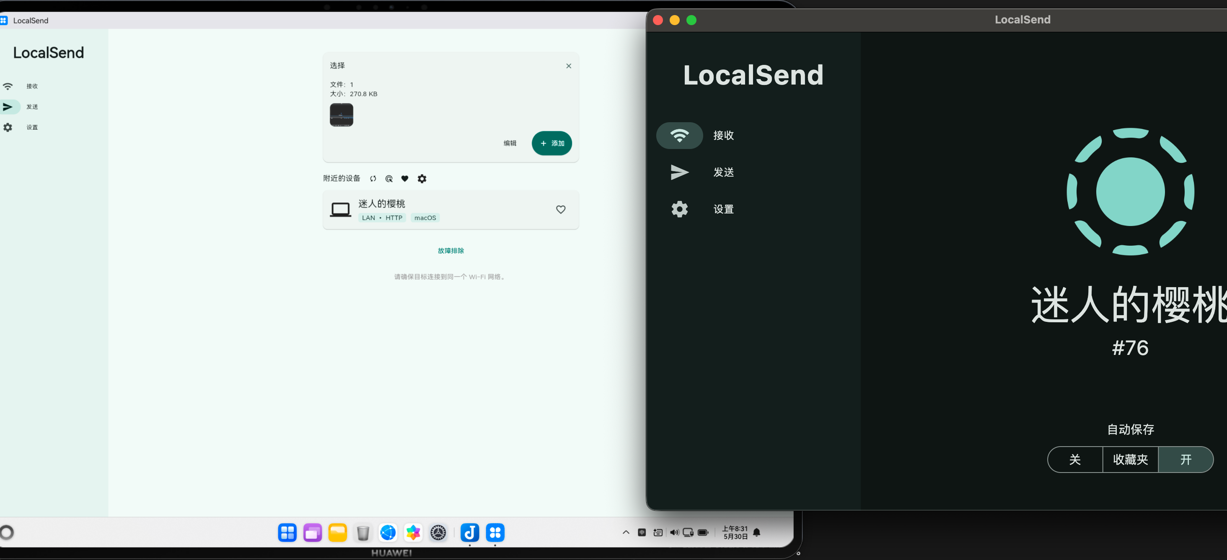Open send mode gear next to nearby devices
Screen dimensions: 1227x560
422,179
